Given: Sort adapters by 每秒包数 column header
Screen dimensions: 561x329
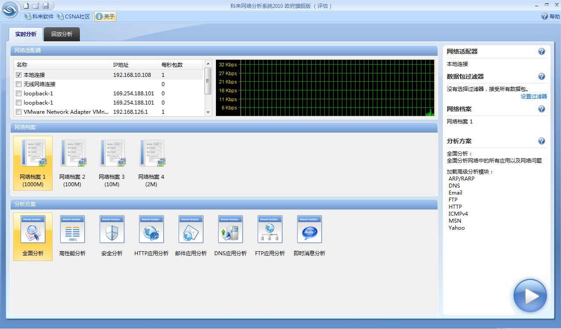Looking at the screenshot, I should coord(180,65).
